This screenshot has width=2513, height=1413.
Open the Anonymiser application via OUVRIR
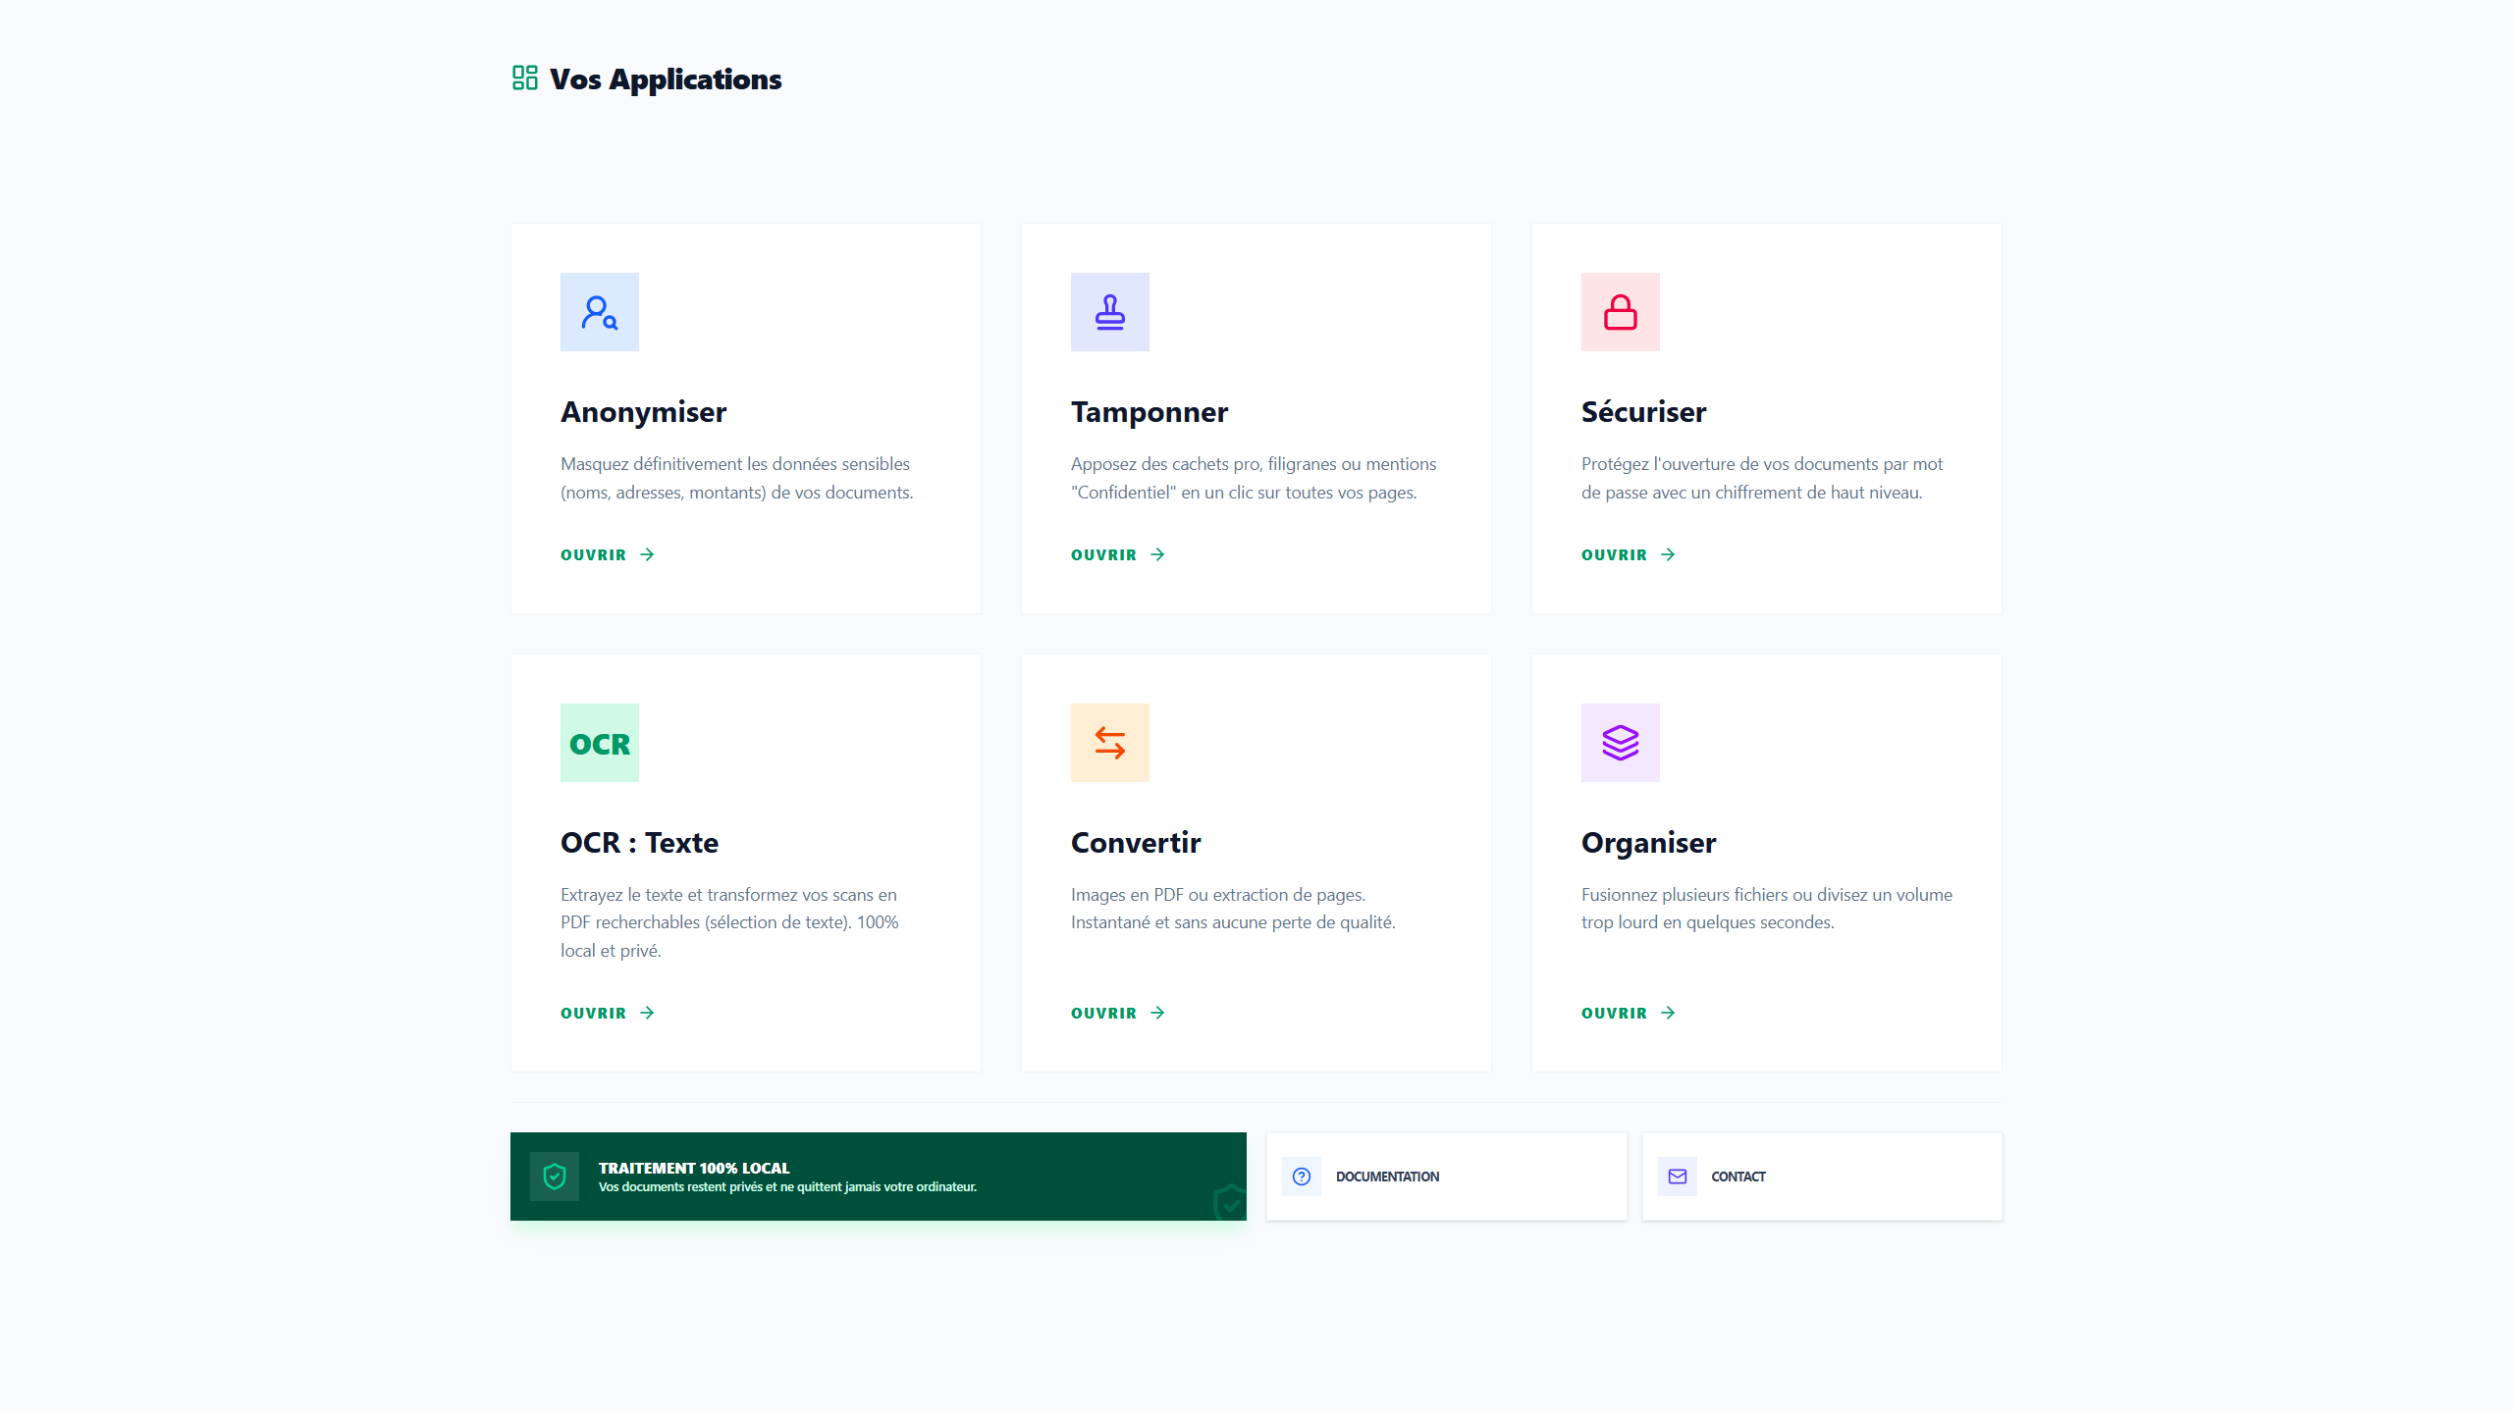(x=592, y=554)
